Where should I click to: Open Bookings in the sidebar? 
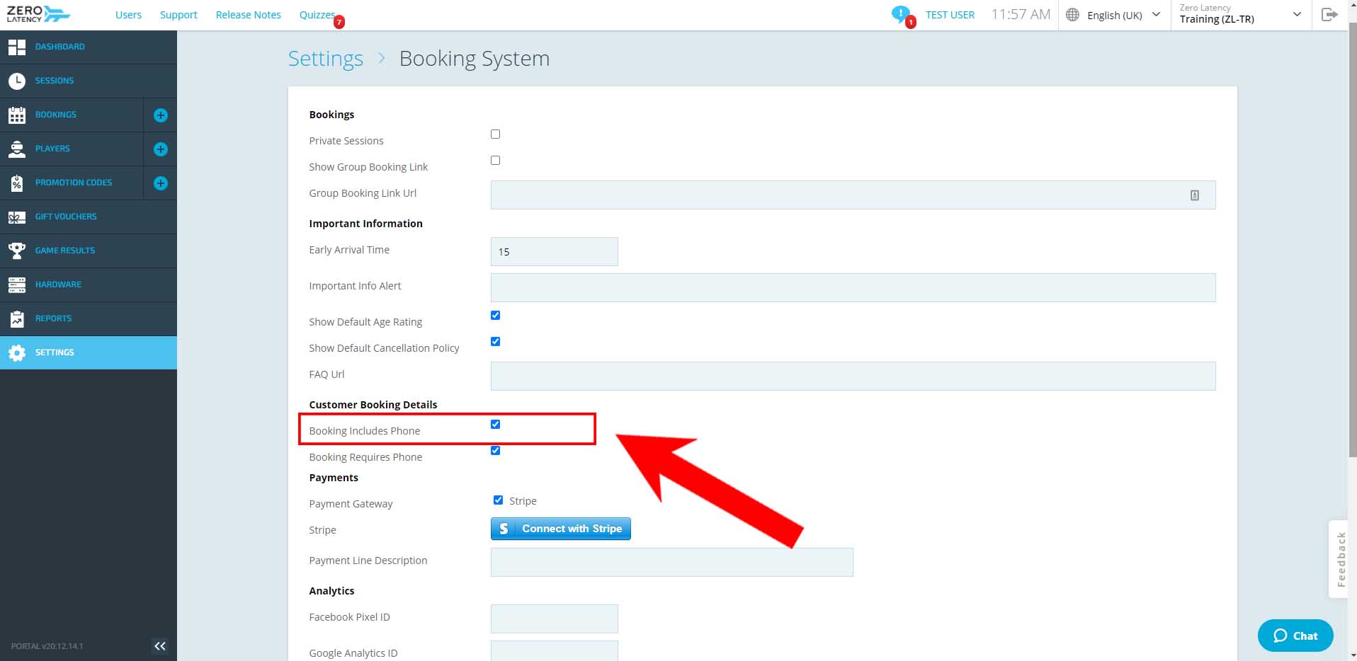coord(56,115)
